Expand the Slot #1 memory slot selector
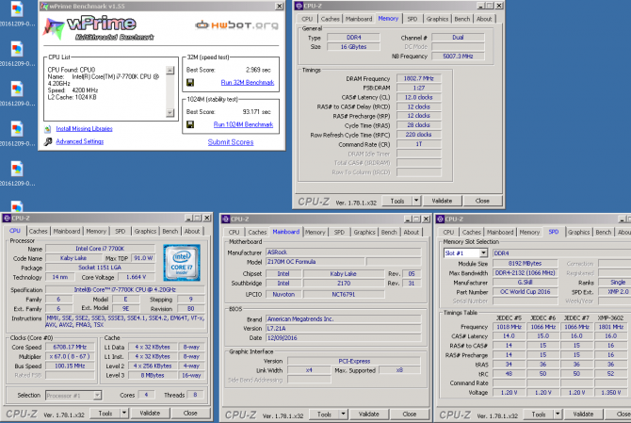Screen dimensions: 631x423 pyautogui.click(x=483, y=253)
